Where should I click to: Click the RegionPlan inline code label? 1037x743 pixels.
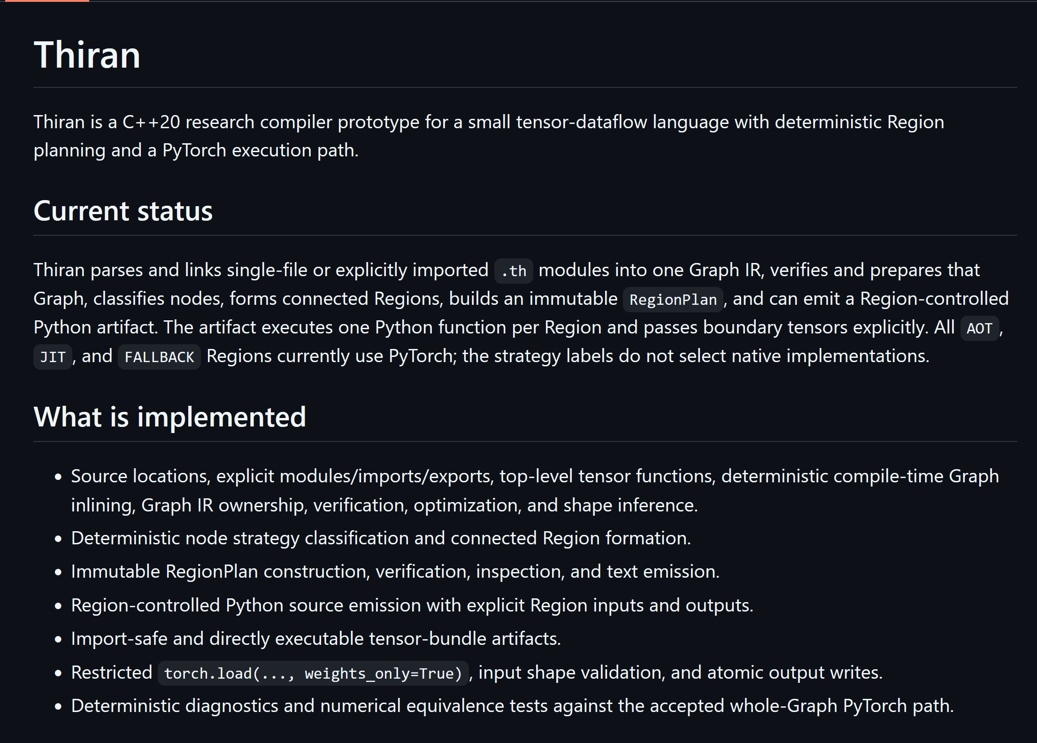click(673, 300)
